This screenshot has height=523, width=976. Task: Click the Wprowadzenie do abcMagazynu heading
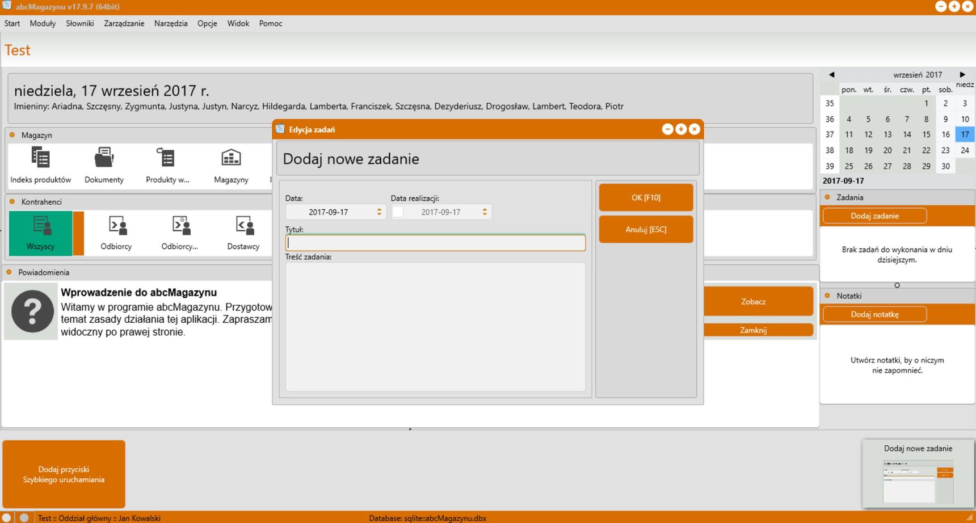click(139, 292)
